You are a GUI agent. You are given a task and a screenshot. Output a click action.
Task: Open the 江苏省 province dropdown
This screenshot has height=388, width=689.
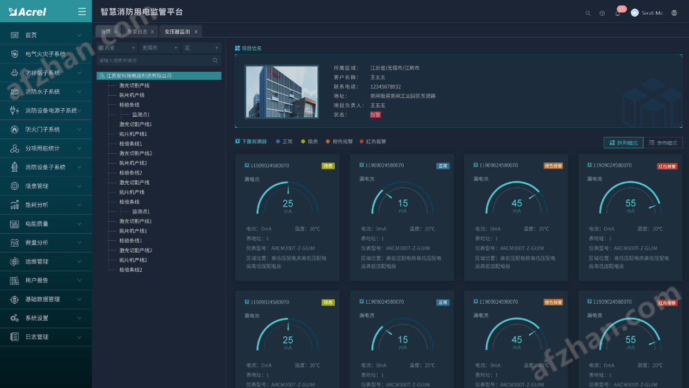pyautogui.click(x=116, y=48)
